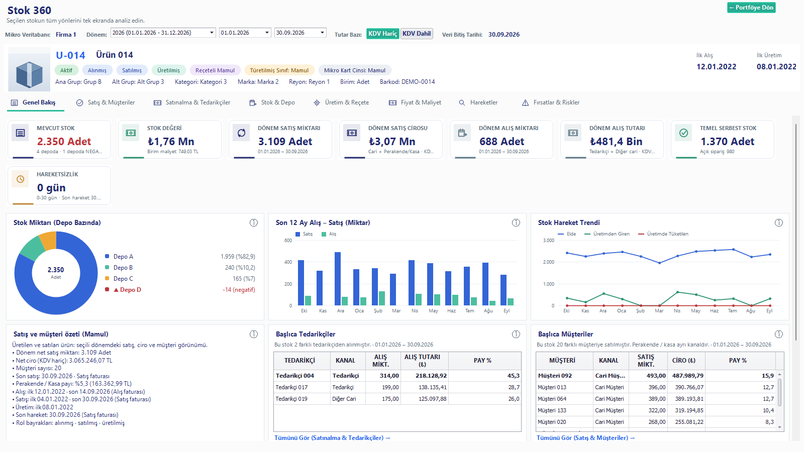Screen dimensions: 804x452
Task: Toggle Elde line in the trend legend
Action: (567, 234)
